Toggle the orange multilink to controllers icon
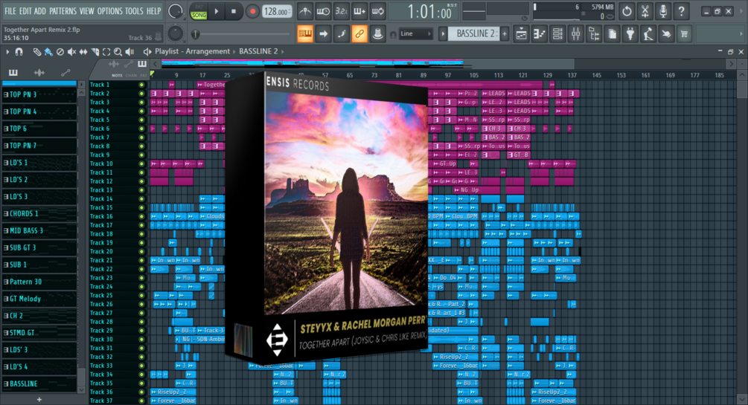The width and height of the screenshot is (748, 405). pos(359,34)
